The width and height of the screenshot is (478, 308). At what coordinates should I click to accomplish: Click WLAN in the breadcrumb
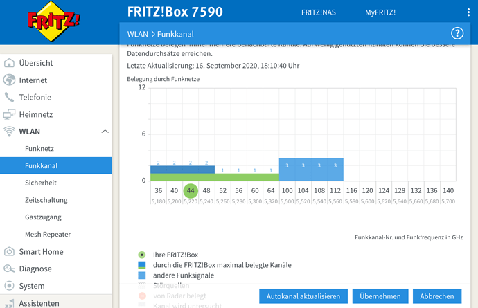(x=137, y=34)
